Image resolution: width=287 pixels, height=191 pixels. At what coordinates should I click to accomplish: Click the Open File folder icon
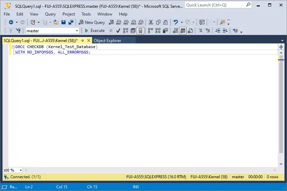pyautogui.click(x=56, y=22)
